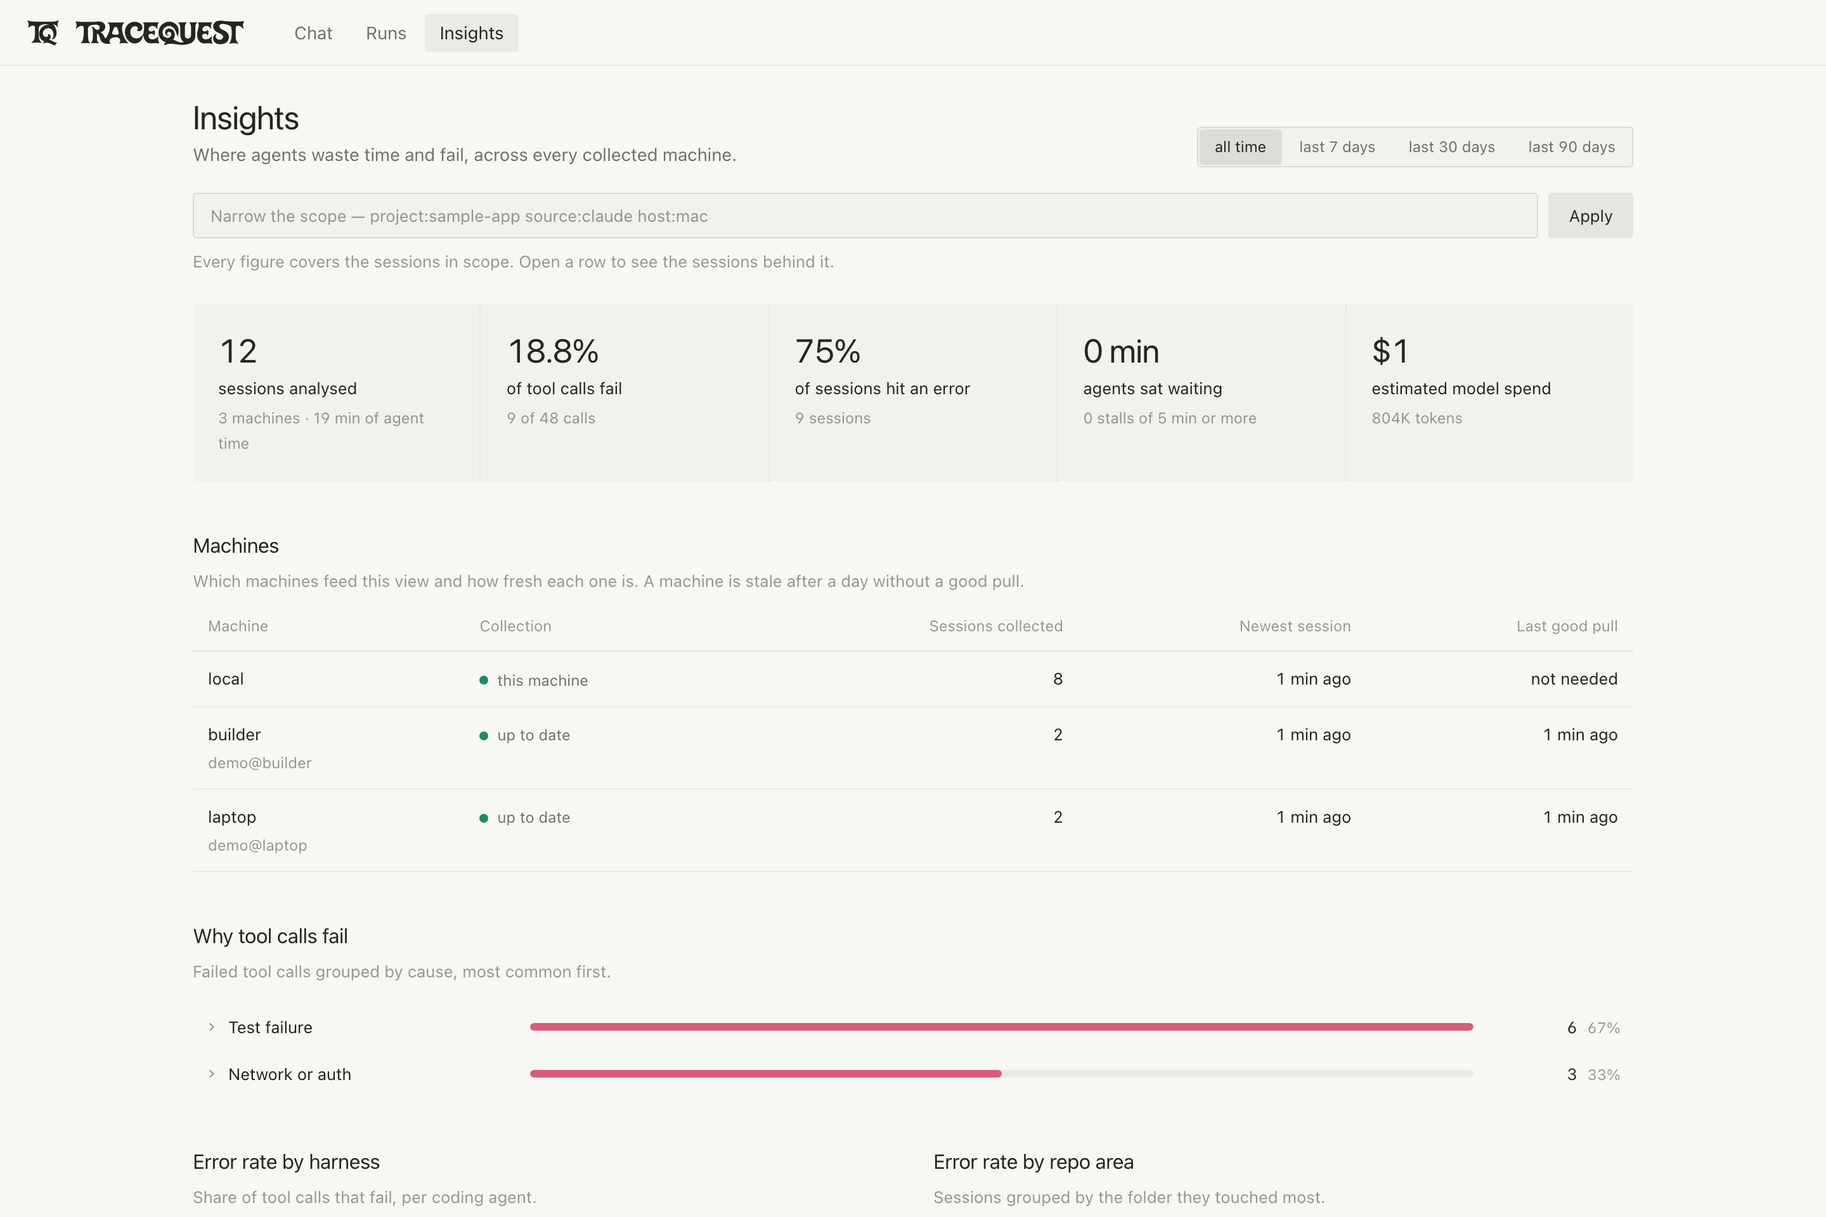Expand the Network or auth chevron
The image size is (1826, 1217).
211,1073
